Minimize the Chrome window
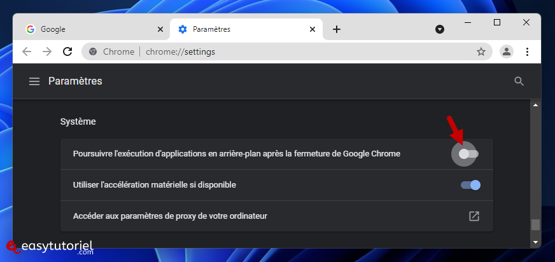Image resolution: width=555 pixels, height=262 pixels. click(468, 23)
